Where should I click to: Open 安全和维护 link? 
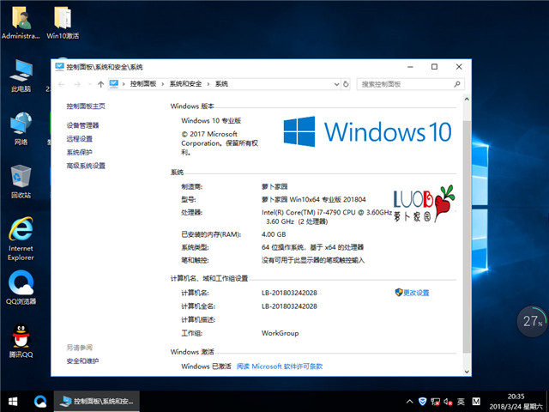[x=82, y=360]
